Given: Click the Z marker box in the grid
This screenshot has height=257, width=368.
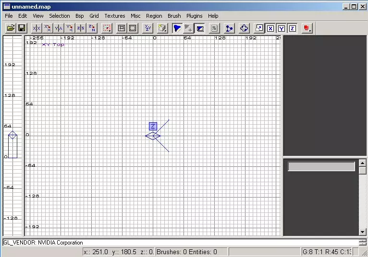Looking at the screenshot, I should pyautogui.click(x=153, y=126).
